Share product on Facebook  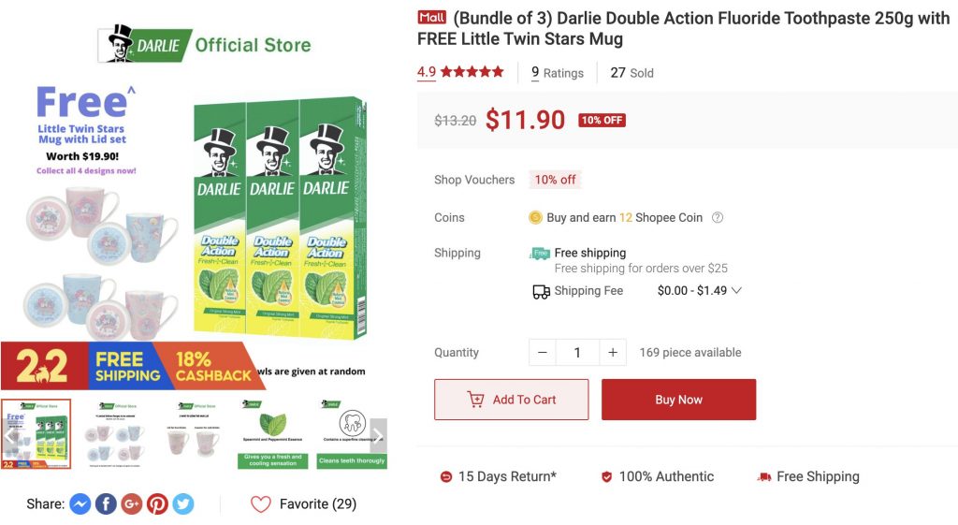tap(106, 504)
